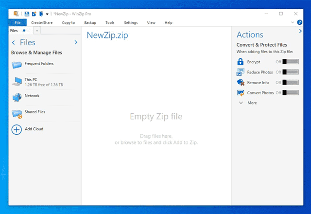Select the Files pane tab
Screen dimensions: 311x214
14,31
